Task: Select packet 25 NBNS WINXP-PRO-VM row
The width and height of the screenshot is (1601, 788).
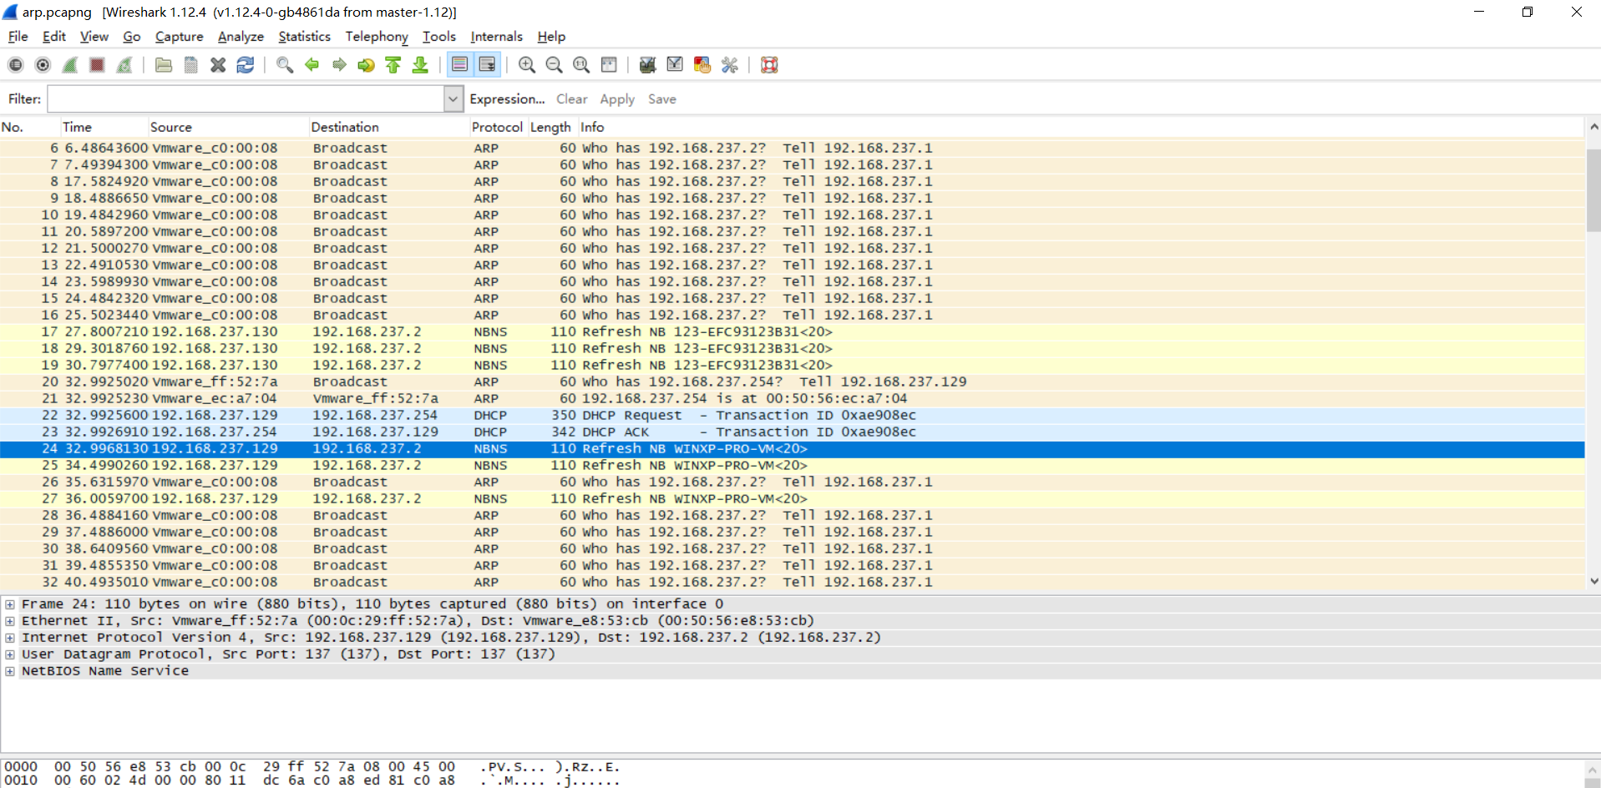Action: (x=792, y=466)
